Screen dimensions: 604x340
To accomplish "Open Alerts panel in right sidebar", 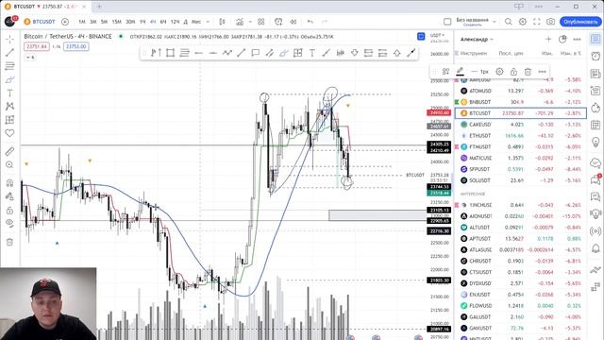I will coord(596,56).
